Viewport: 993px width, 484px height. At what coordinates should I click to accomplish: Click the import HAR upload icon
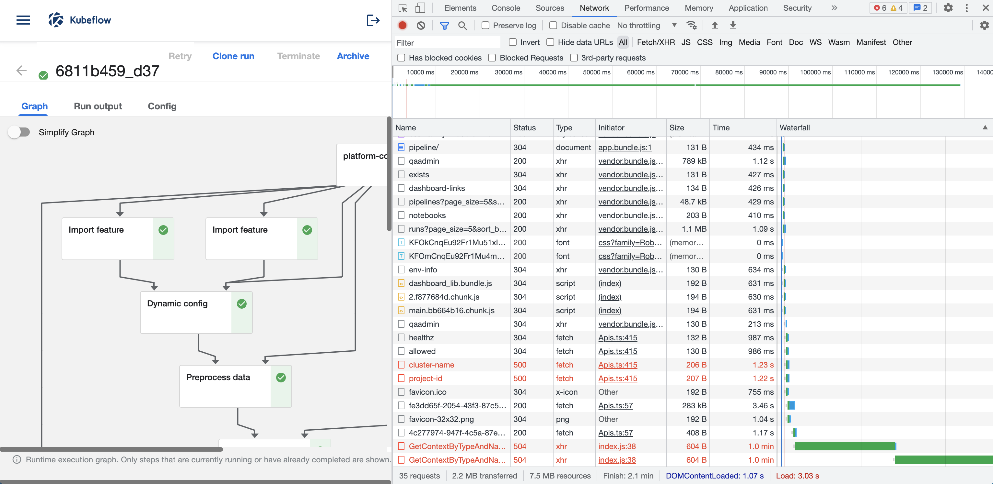[x=714, y=25]
